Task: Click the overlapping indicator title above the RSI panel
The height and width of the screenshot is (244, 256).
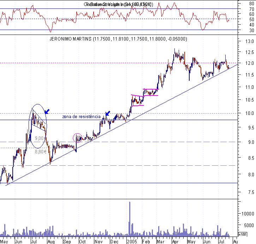Action: (x=119, y=4)
